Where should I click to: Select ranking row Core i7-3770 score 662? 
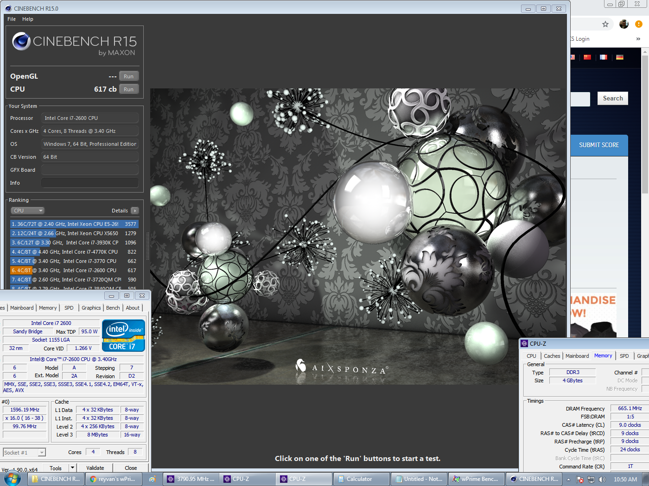click(75, 261)
